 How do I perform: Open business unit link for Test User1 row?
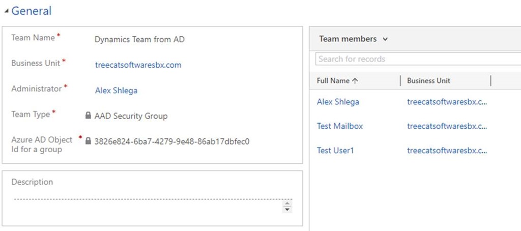(x=447, y=150)
